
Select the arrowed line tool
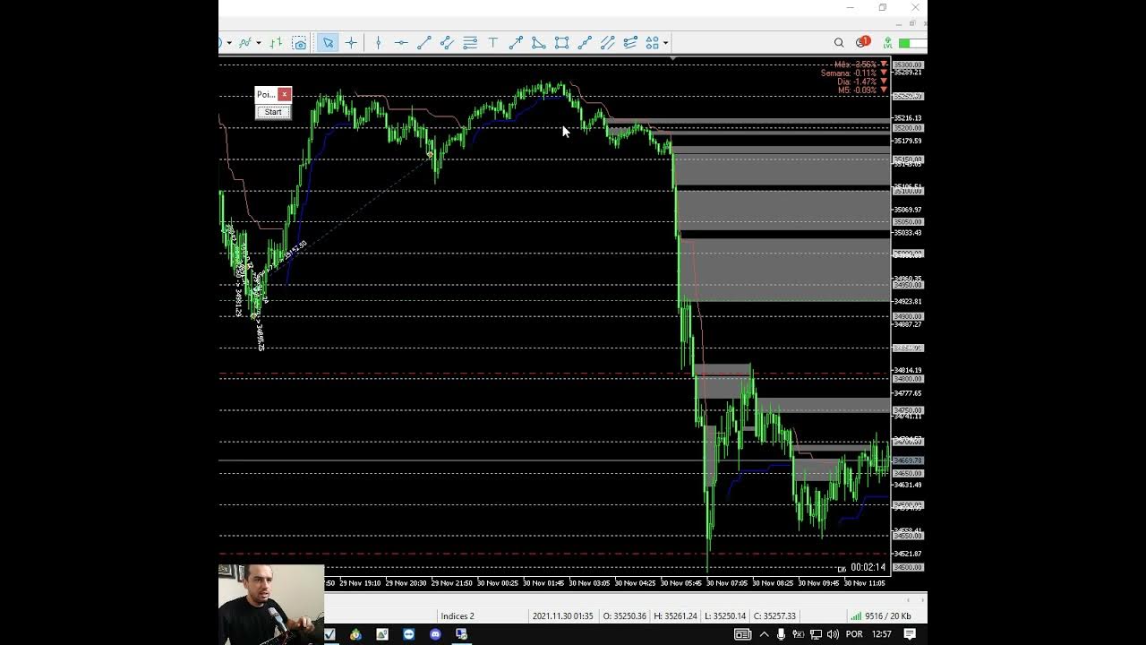click(x=516, y=42)
